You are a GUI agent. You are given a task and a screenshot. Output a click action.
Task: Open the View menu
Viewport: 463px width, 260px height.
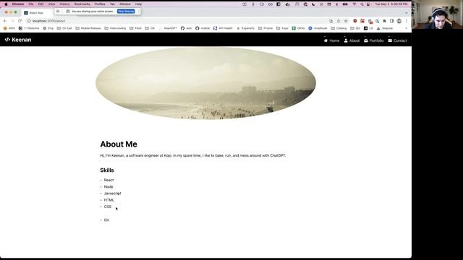coord(51,4)
